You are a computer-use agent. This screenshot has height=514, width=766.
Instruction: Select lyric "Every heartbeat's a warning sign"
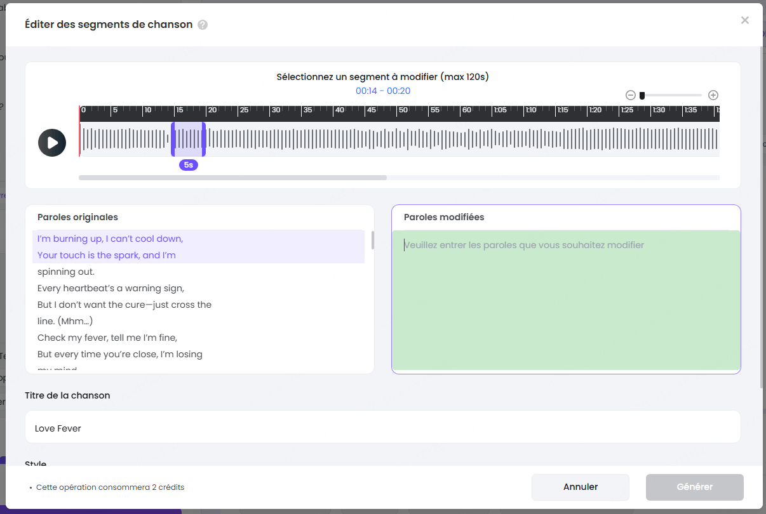[111, 288]
